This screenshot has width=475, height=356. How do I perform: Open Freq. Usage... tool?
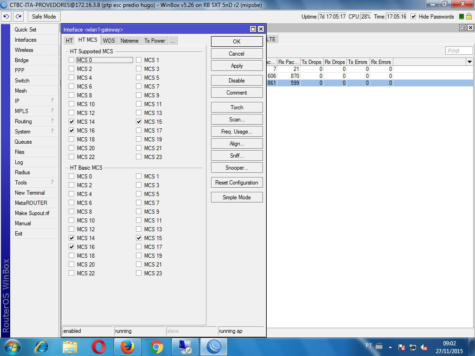[x=237, y=131]
